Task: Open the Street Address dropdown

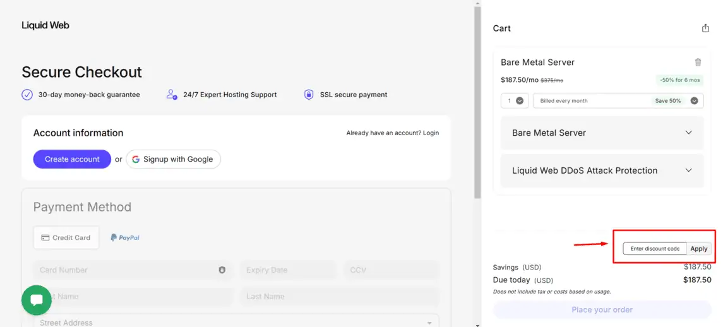Action: (236, 321)
